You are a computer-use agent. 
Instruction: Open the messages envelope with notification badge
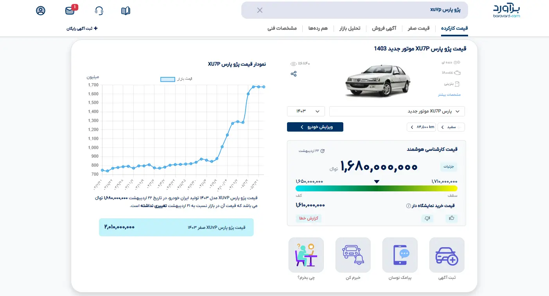pyautogui.click(x=71, y=10)
